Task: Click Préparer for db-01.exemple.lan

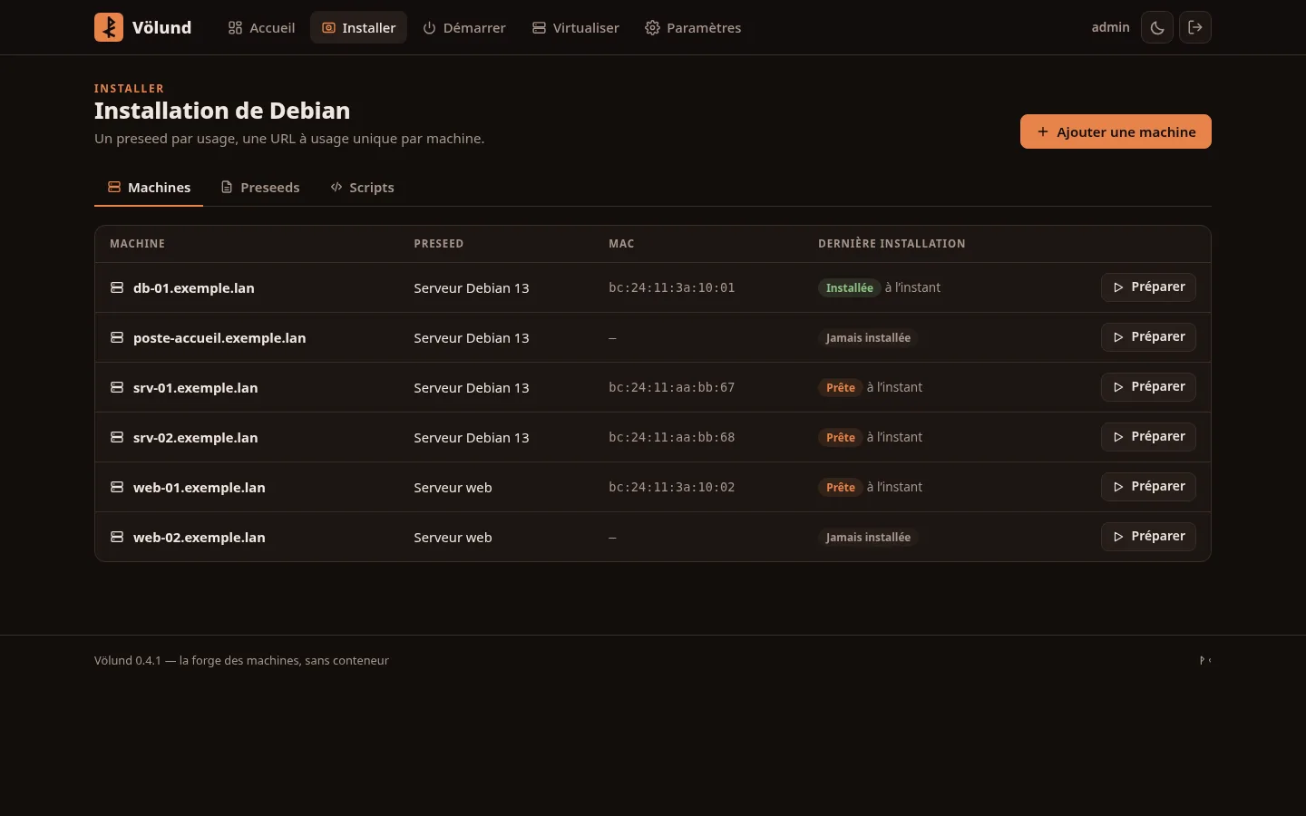Action: coord(1148,287)
